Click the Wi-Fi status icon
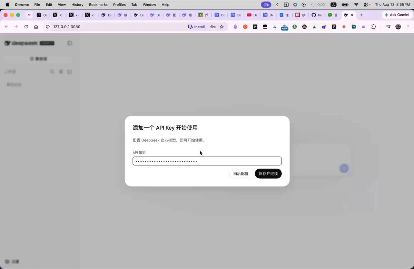Screen dimensions: 414x269 [356, 4]
